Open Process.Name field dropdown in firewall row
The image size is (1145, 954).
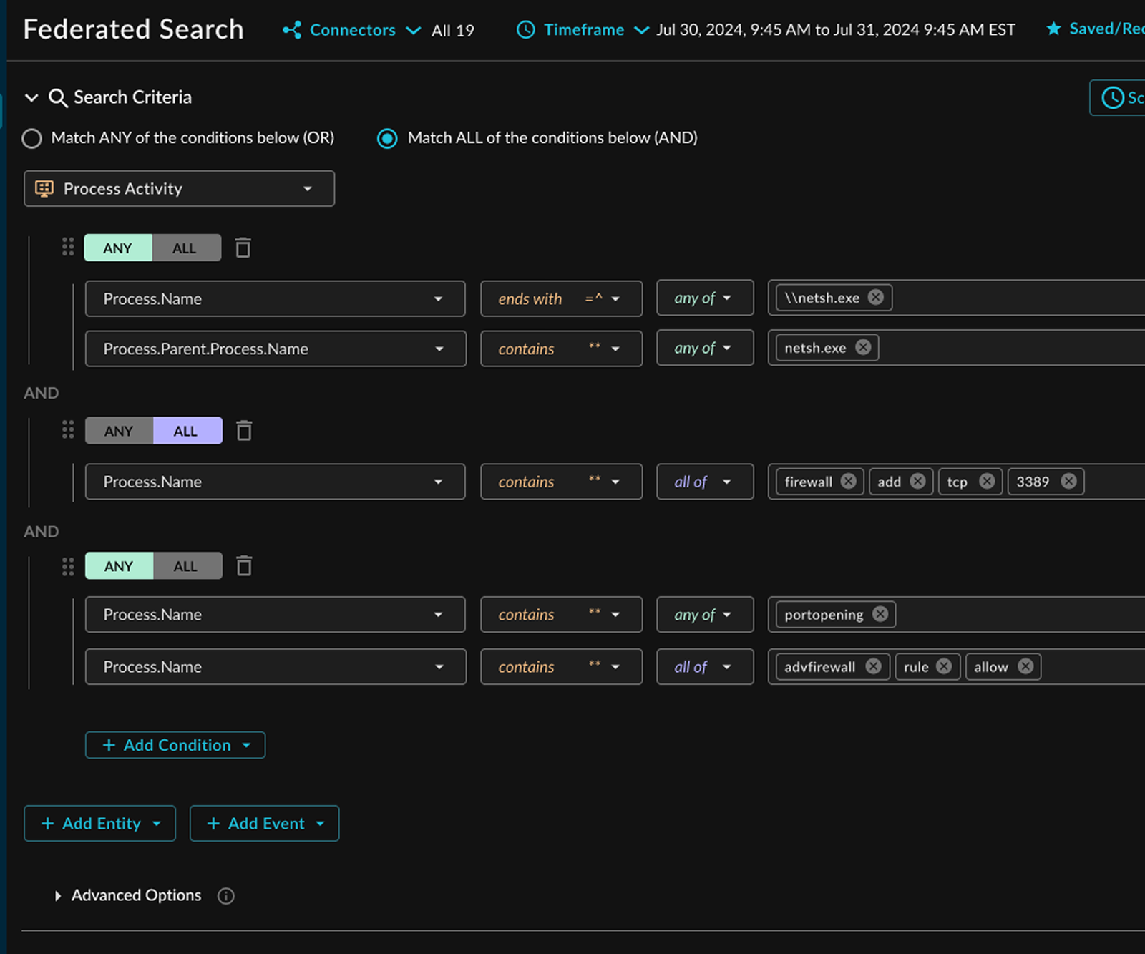tap(275, 482)
